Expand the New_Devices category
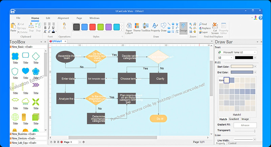This screenshot has width=271, height=147. pyautogui.click(x=28, y=138)
